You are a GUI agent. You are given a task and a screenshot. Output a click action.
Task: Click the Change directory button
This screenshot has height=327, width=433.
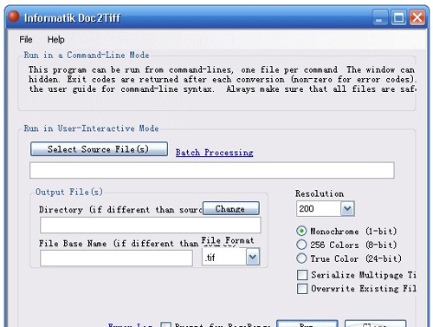(231, 208)
